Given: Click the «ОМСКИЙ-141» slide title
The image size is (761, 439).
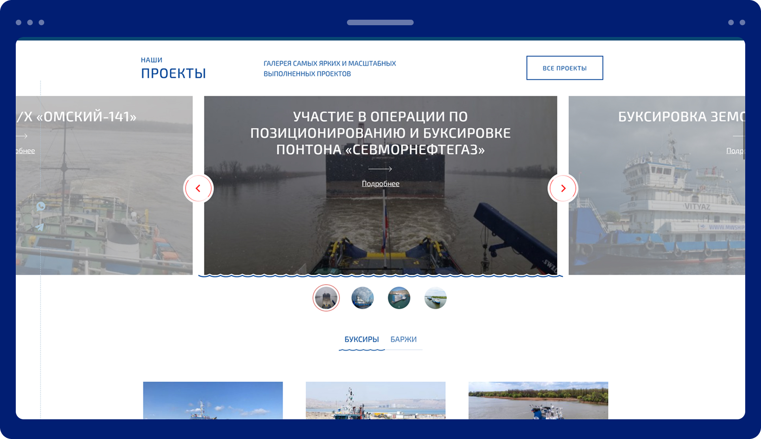Looking at the screenshot, I should [x=77, y=117].
